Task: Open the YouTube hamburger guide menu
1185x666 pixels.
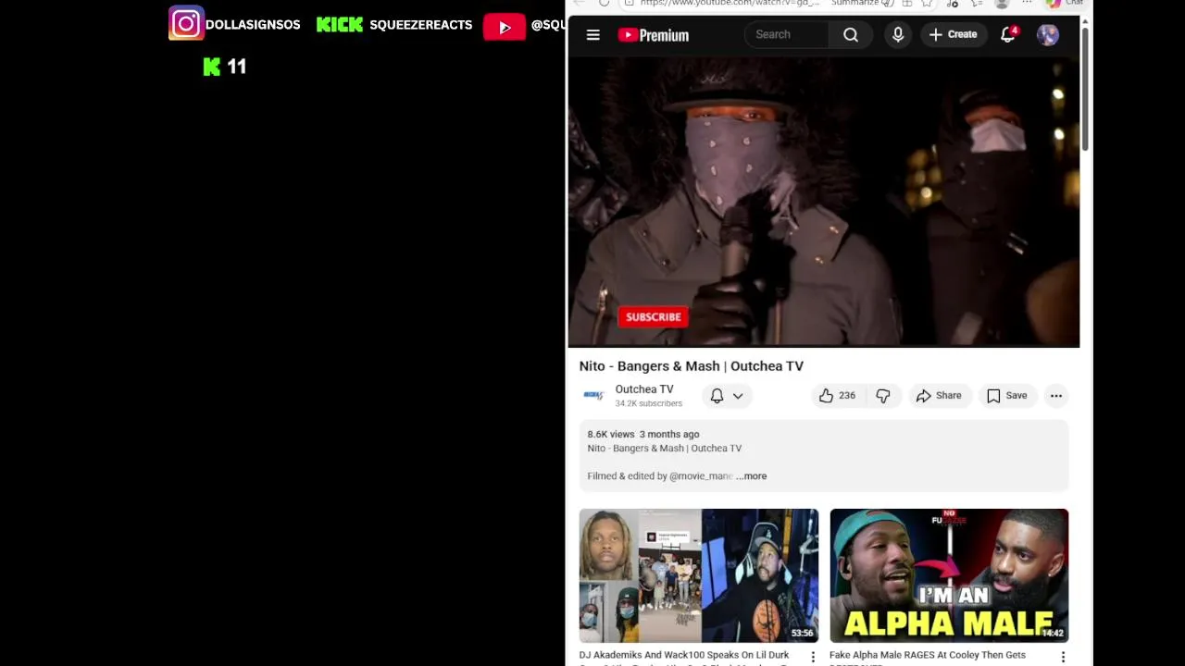Action: click(593, 35)
